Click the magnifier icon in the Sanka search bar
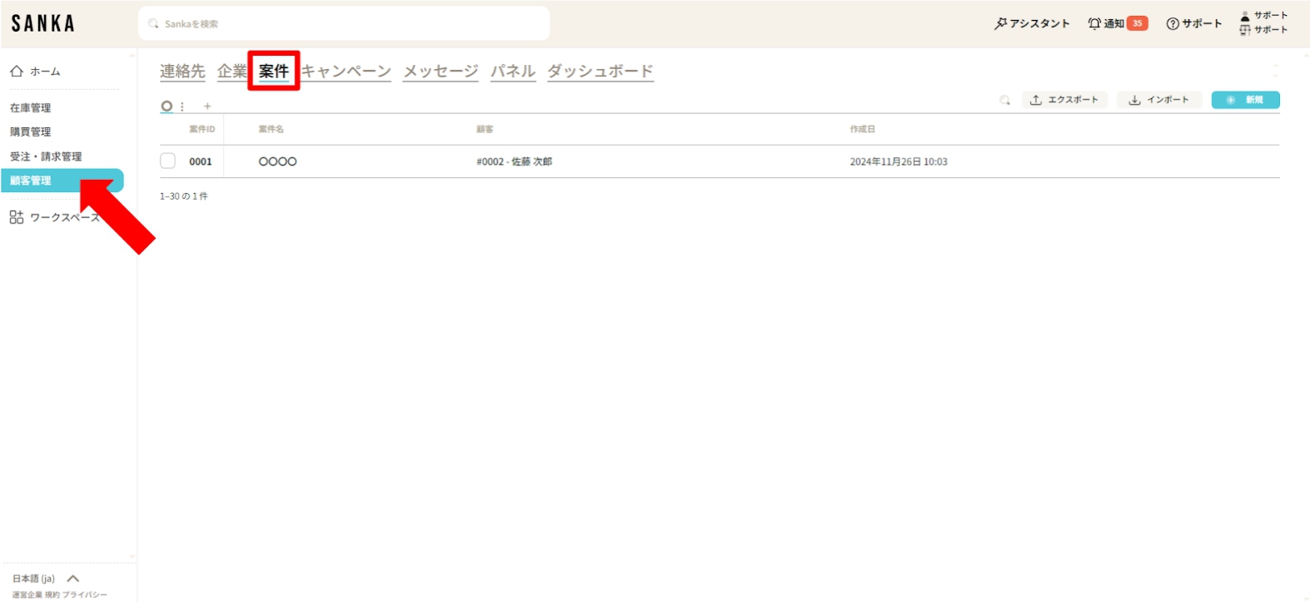Viewport: 1310px width, 609px height. (153, 24)
